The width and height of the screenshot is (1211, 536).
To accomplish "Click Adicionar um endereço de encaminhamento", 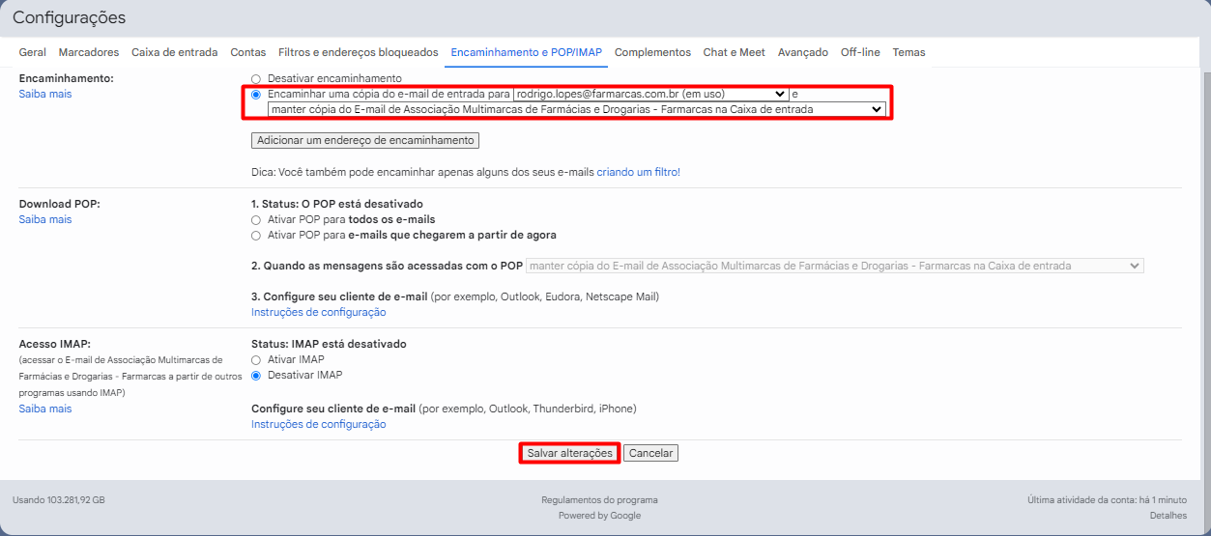I will tap(365, 140).
